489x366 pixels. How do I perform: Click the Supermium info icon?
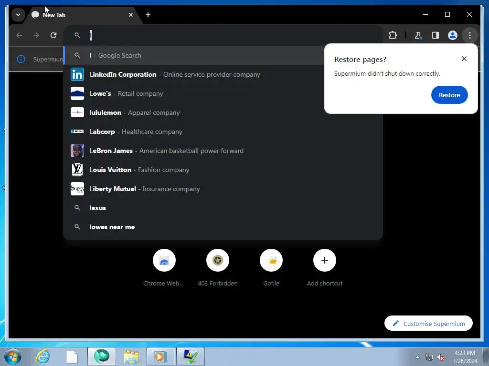(21, 59)
